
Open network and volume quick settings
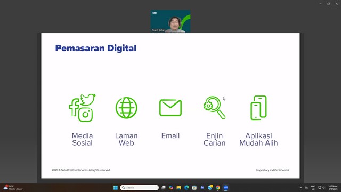pos(321,187)
